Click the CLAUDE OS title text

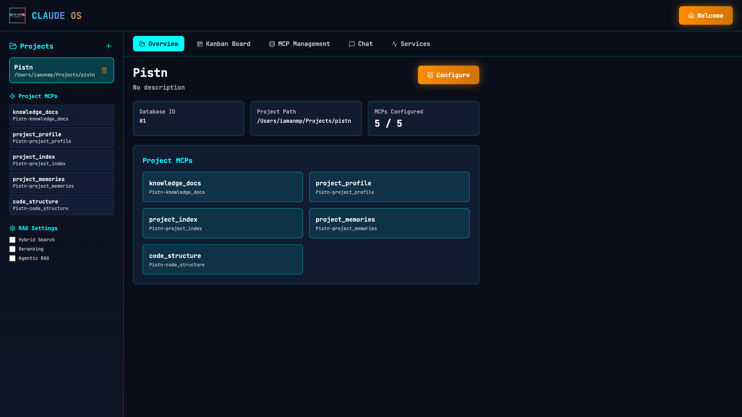pos(56,15)
